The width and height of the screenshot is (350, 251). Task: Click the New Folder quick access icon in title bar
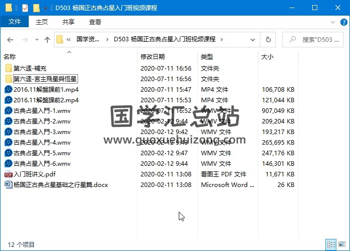(36, 8)
